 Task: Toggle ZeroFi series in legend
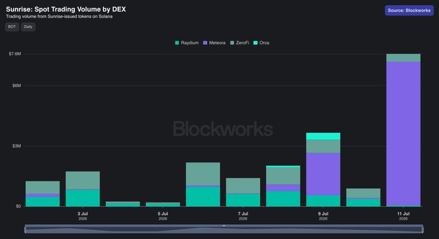240,43
